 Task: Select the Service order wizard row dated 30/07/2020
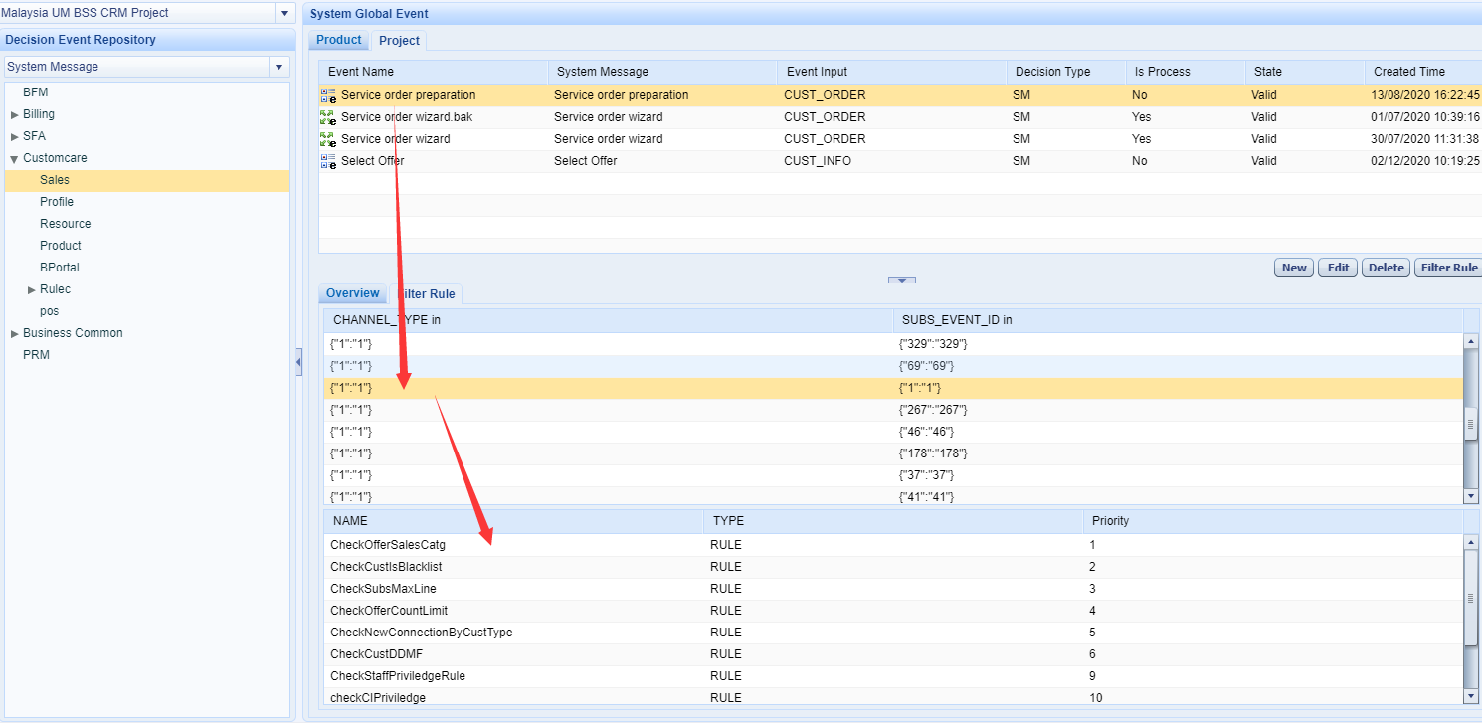(900, 139)
